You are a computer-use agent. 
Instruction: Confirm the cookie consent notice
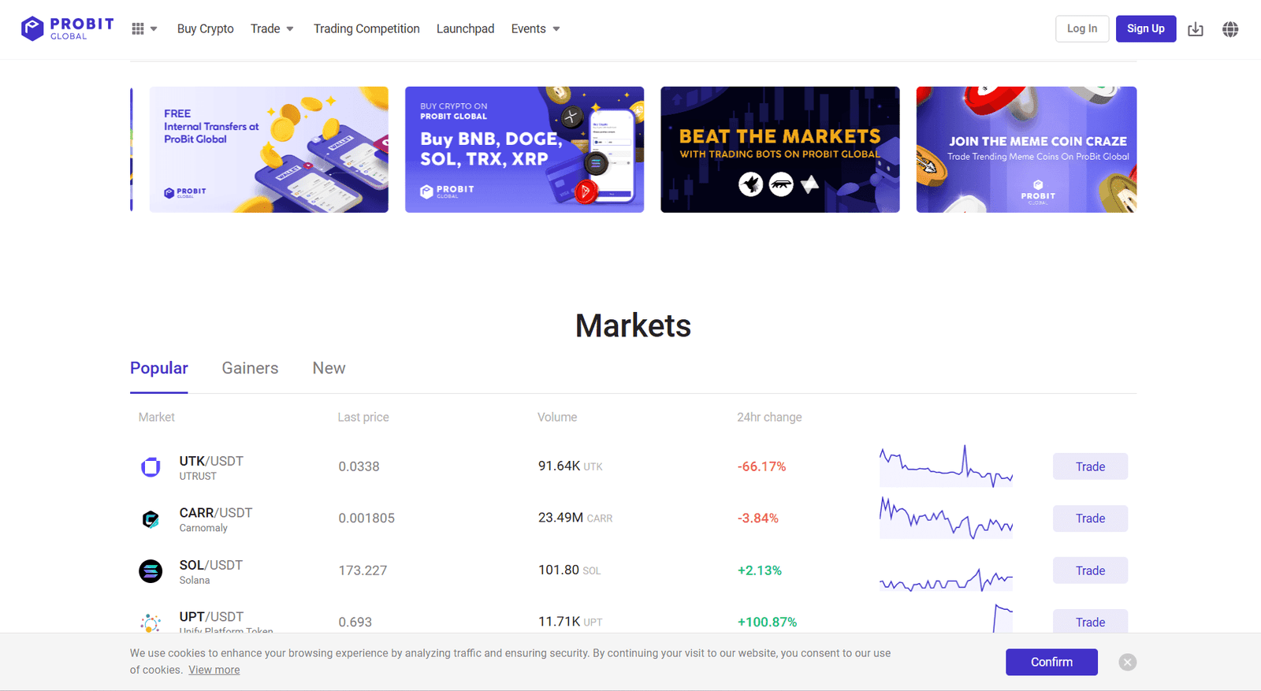(1051, 662)
